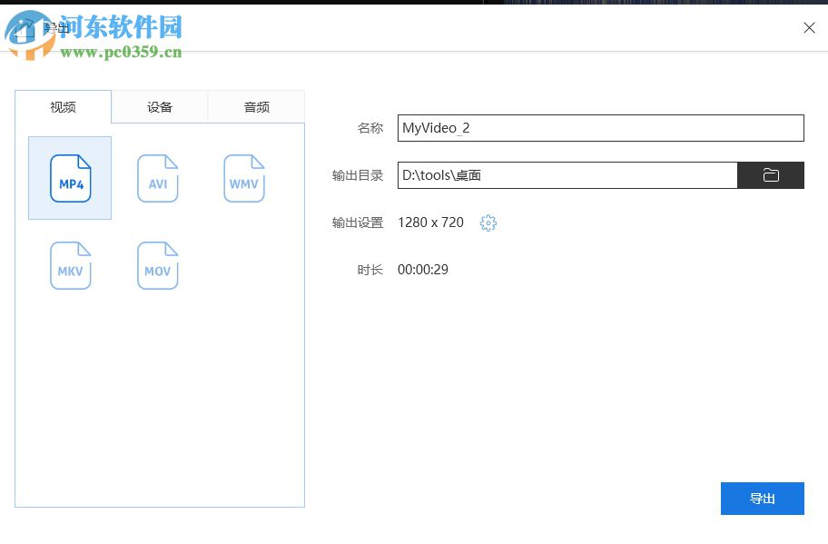The image size is (828, 544).
Task: Choose the AVI format icon
Action: tap(157, 178)
